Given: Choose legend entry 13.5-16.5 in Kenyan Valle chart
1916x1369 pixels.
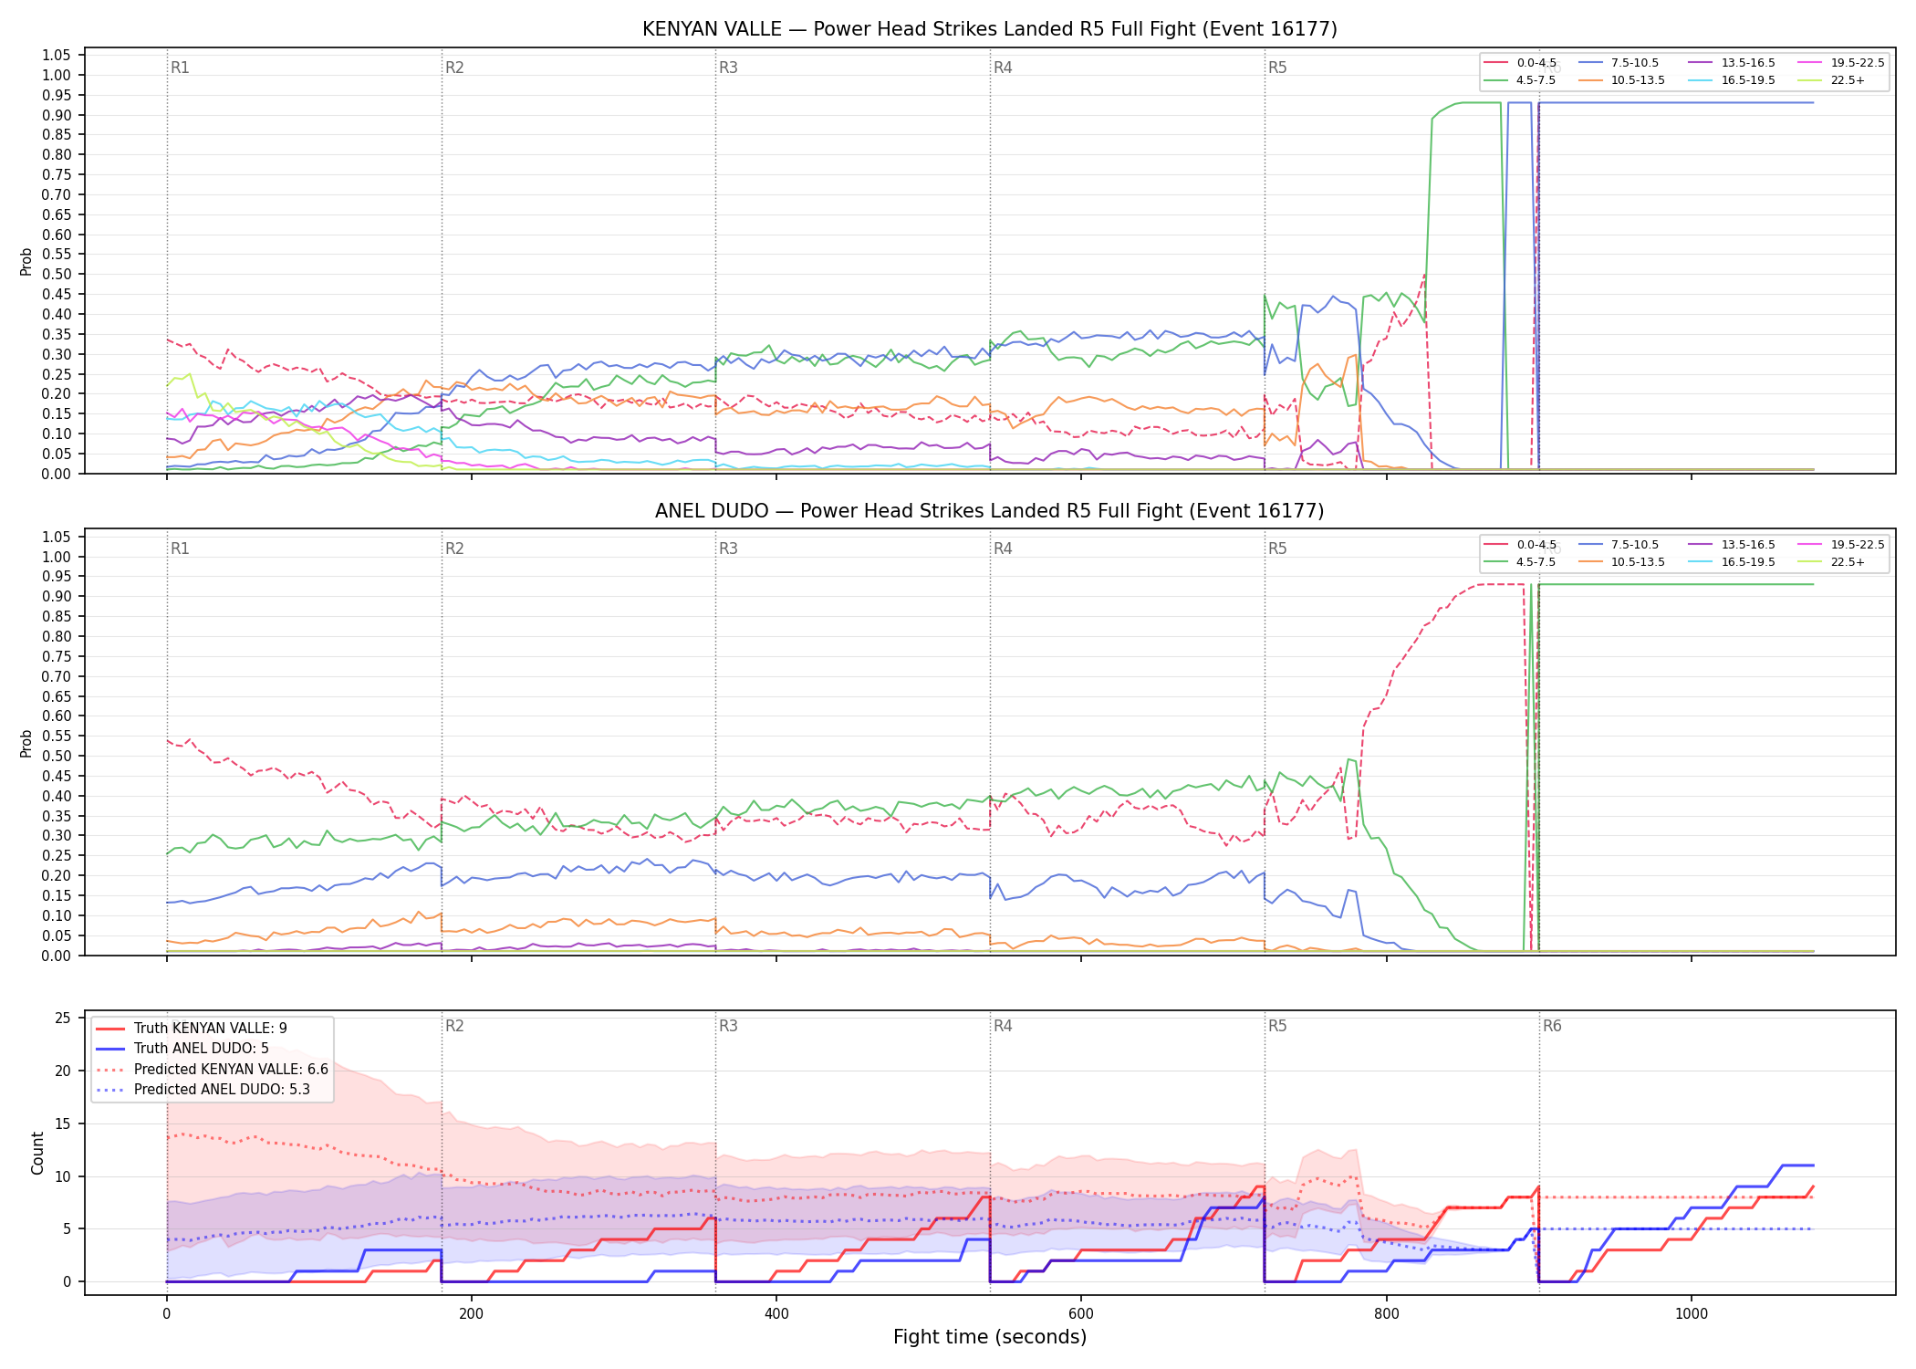Looking at the screenshot, I should [x=1732, y=63].
